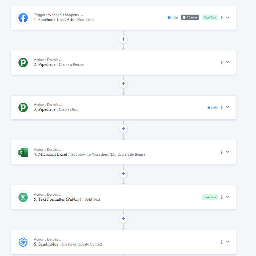Click the '4. Microsoft Excel : Add Row To Worksheet' title
Screen dimensions: 256x256
(89, 154)
